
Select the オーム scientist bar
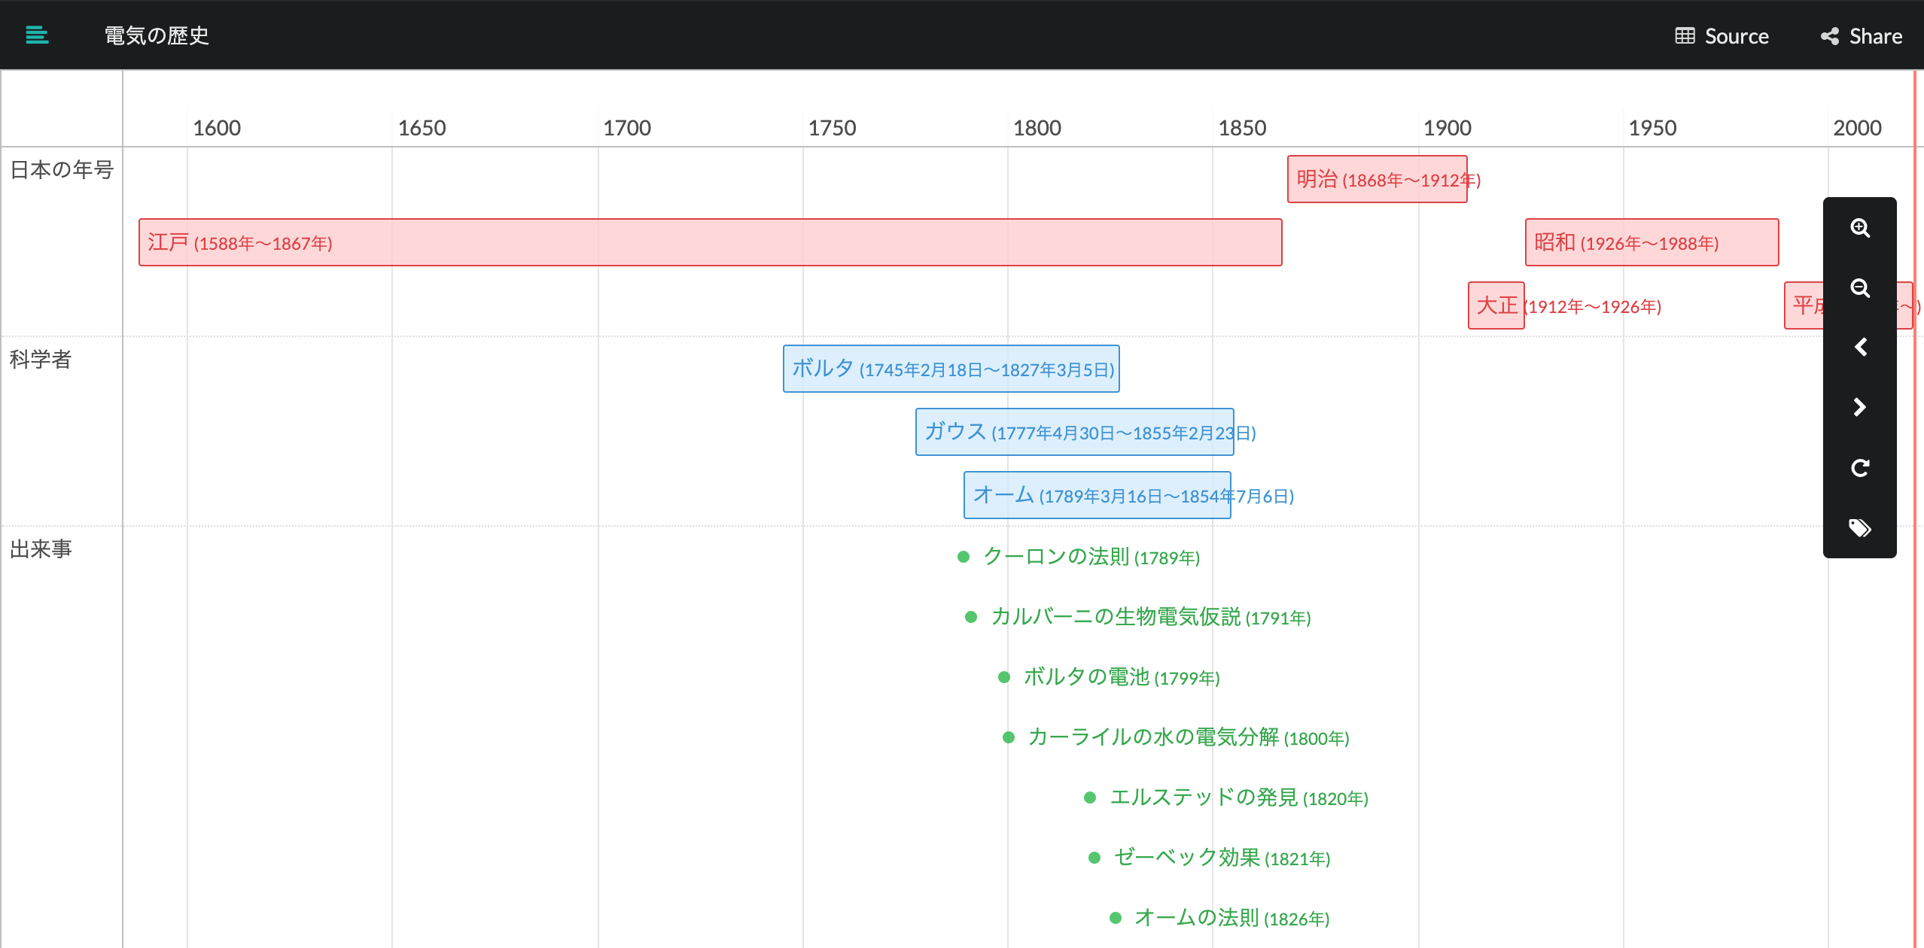coord(1097,495)
